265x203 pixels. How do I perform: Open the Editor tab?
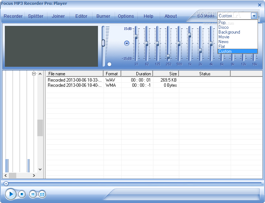coord(81,16)
